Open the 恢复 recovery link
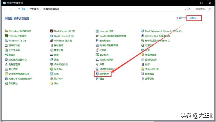This screenshot has width=216, height=122. (x=147, y=50)
